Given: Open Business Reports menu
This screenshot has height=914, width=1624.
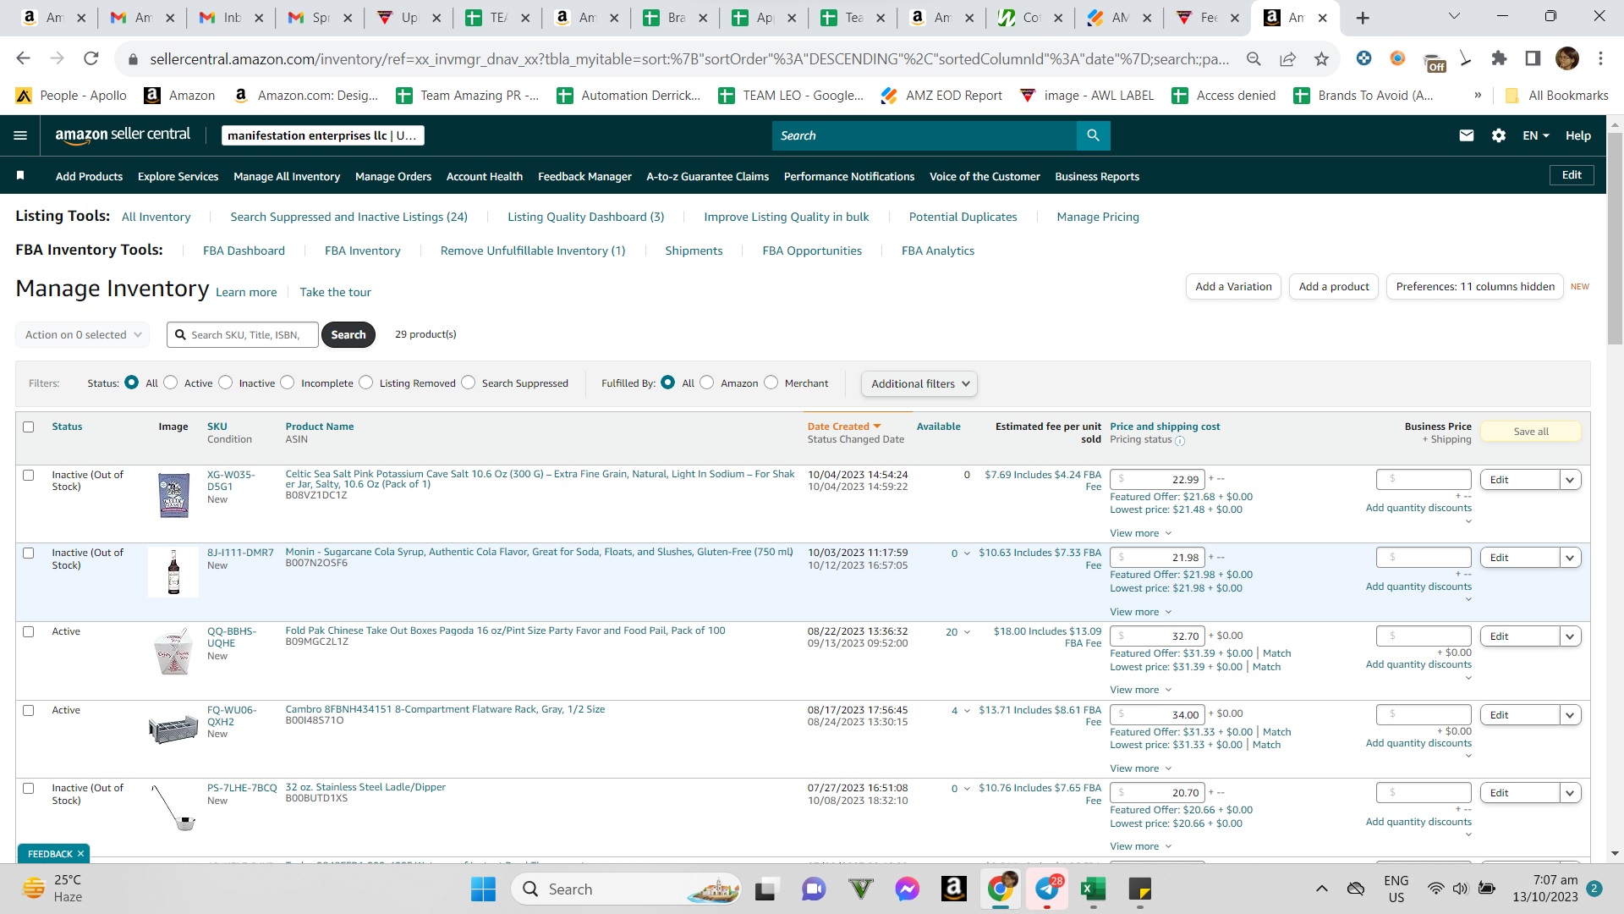Looking at the screenshot, I should pos(1097,176).
